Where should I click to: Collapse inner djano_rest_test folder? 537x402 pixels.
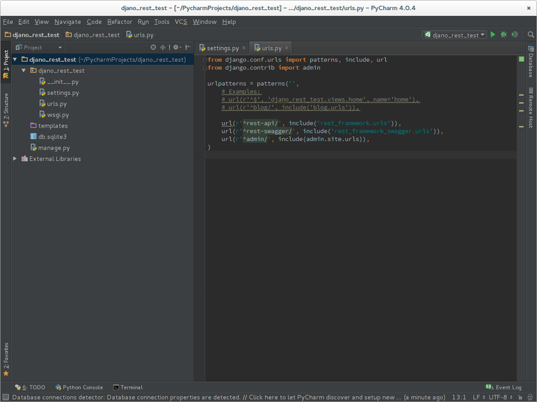click(24, 70)
